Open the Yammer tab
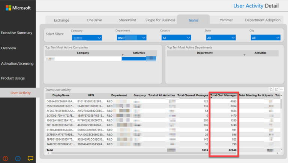This screenshot has width=288, height=163. coord(226,20)
